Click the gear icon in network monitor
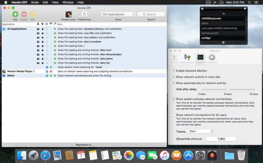Viewport: 263px width, 163px height. point(223,42)
